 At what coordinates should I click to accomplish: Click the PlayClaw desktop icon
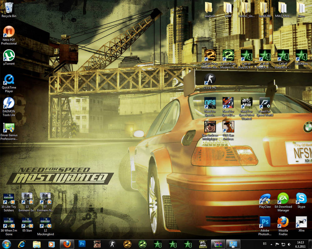(x=265, y=198)
